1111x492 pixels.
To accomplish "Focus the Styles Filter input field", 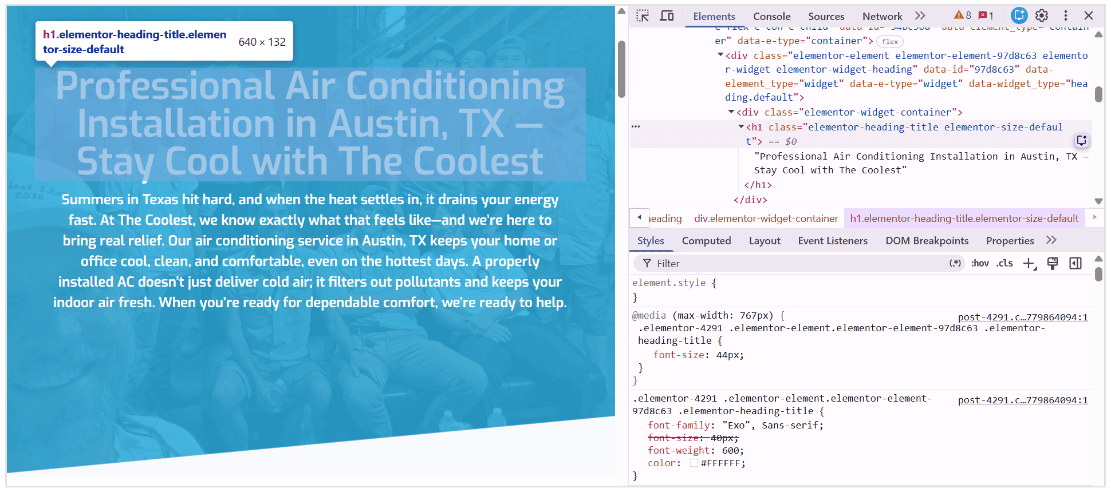I will (799, 263).
